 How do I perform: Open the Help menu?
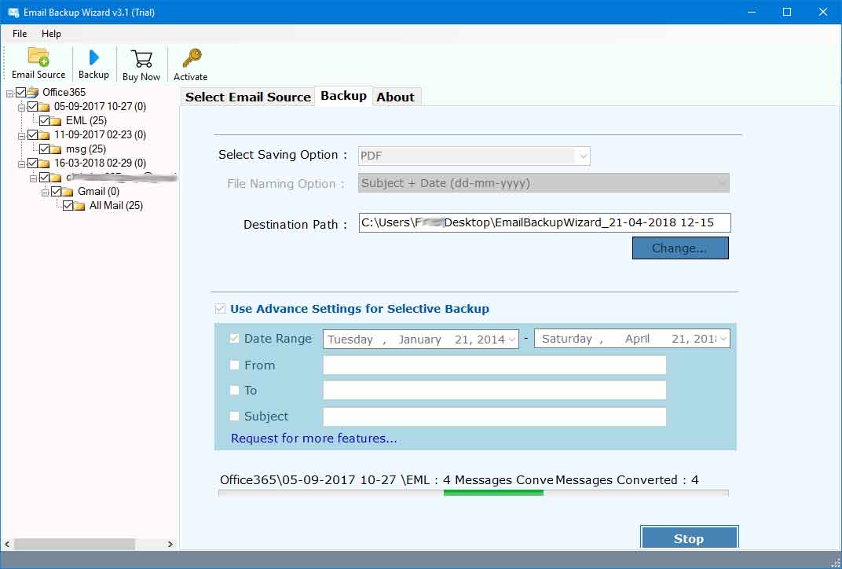52,33
